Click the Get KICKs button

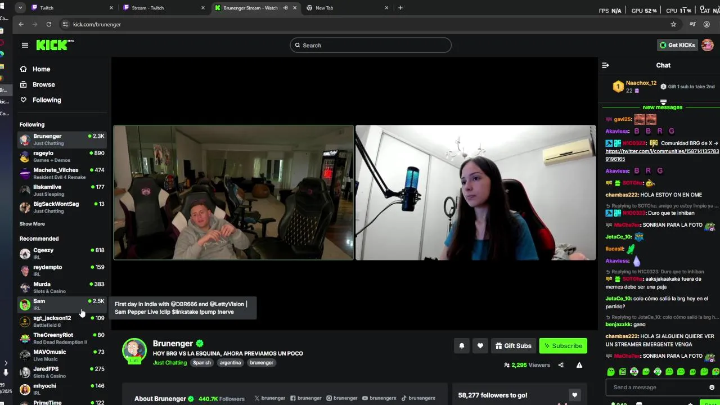pyautogui.click(x=677, y=45)
